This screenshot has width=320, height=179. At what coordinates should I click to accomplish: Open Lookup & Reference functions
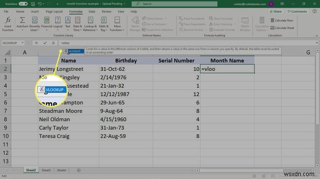[x=91, y=24]
